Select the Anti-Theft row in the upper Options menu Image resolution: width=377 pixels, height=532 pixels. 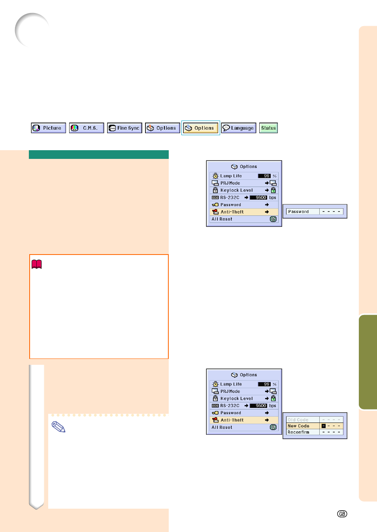pyautogui.click(x=244, y=212)
